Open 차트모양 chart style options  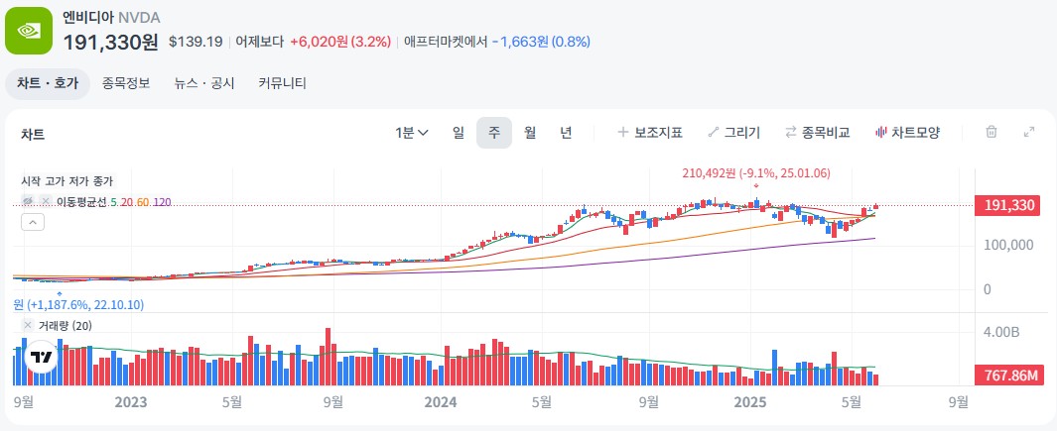pos(907,133)
